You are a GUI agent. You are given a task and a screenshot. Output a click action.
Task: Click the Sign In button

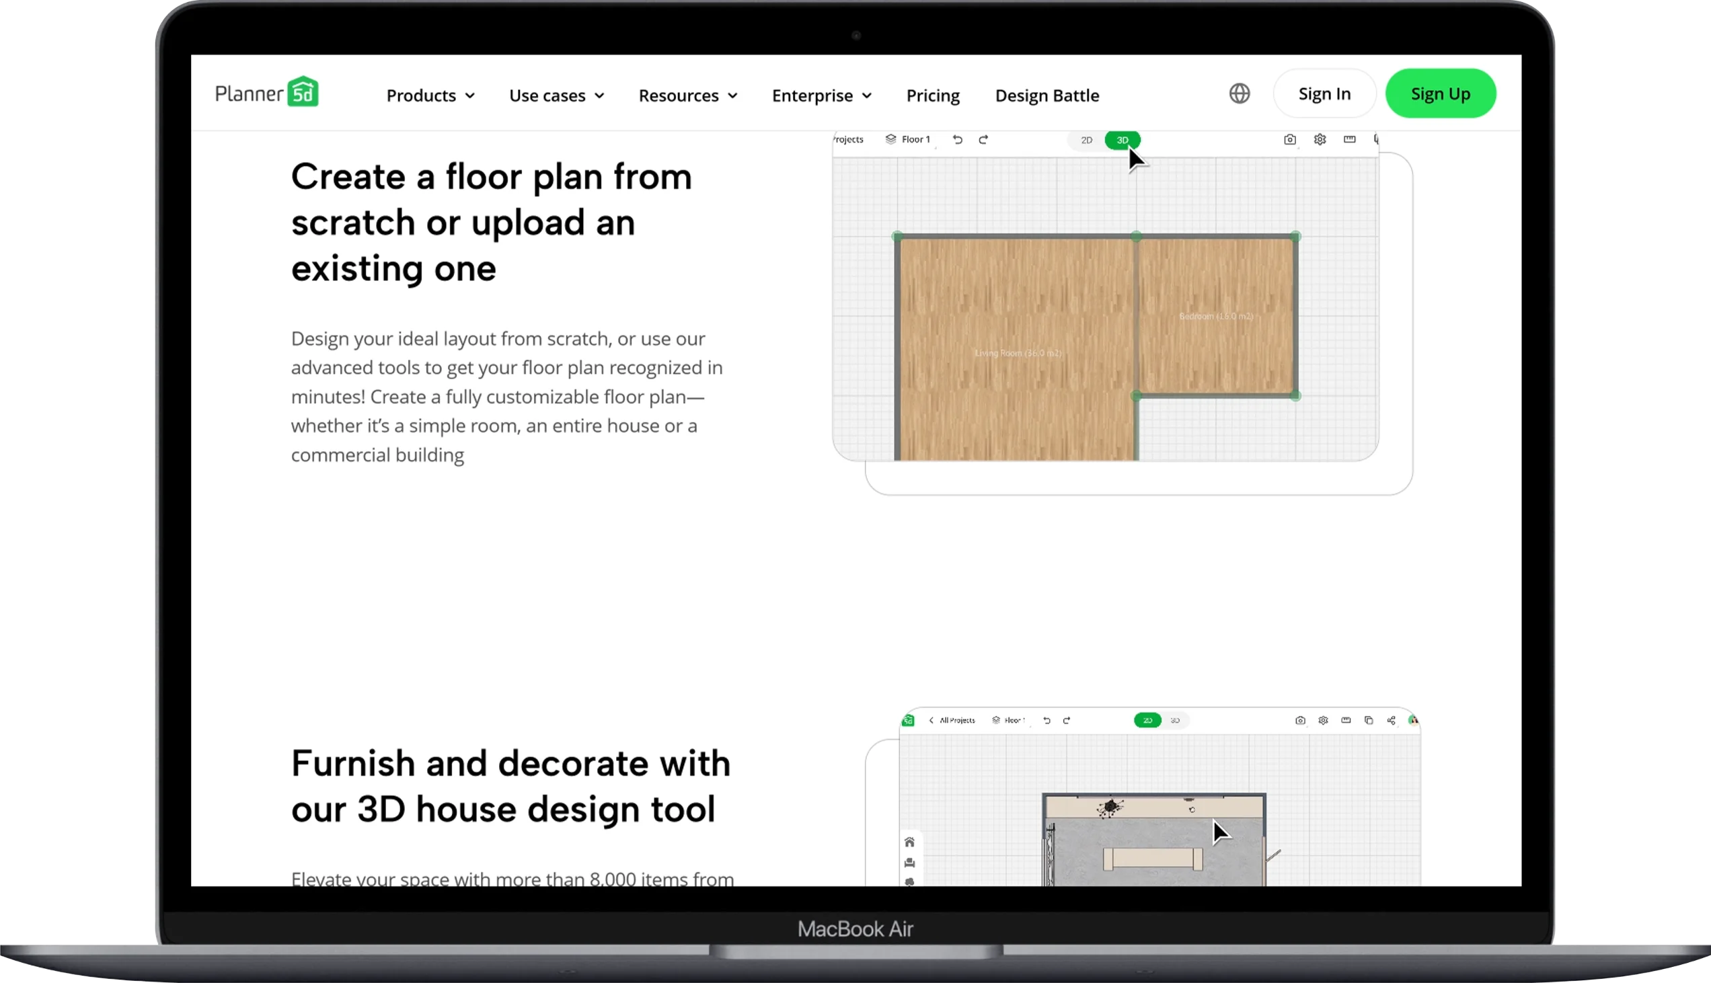1324,93
